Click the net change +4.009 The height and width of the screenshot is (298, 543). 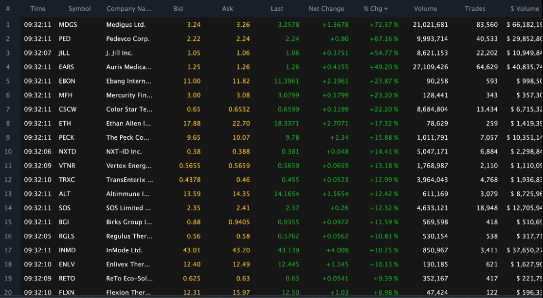coord(337,250)
